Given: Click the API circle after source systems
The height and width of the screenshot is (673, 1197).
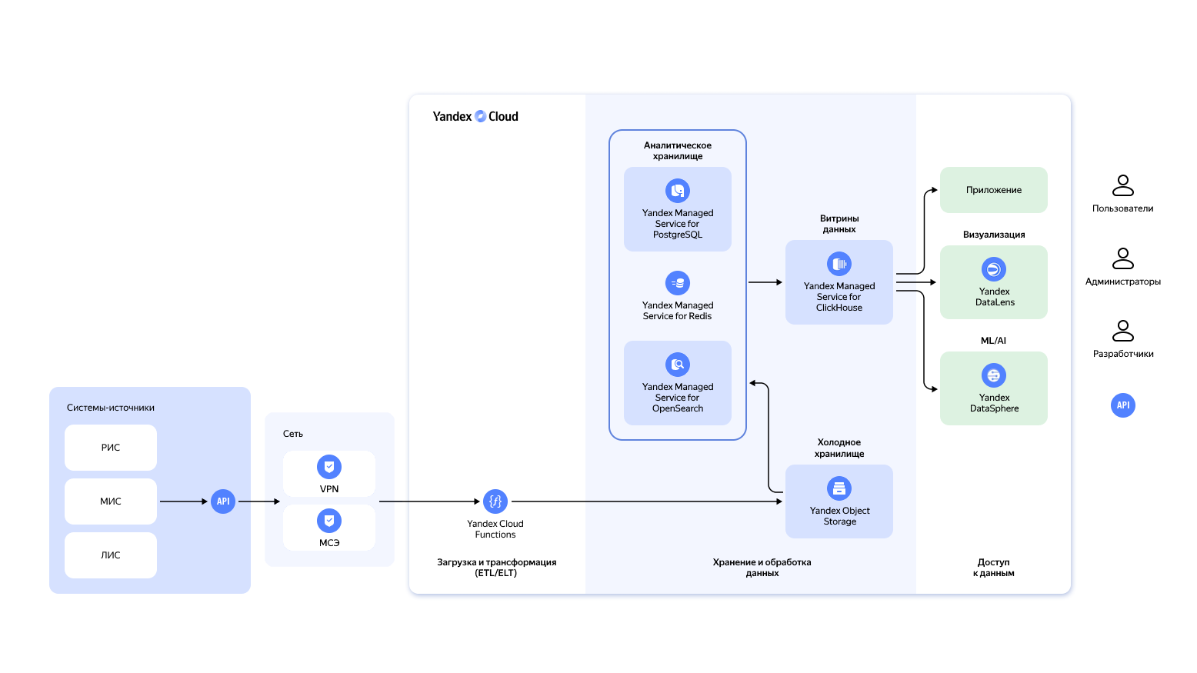Looking at the screenshot, I should [x=223, y=501].
